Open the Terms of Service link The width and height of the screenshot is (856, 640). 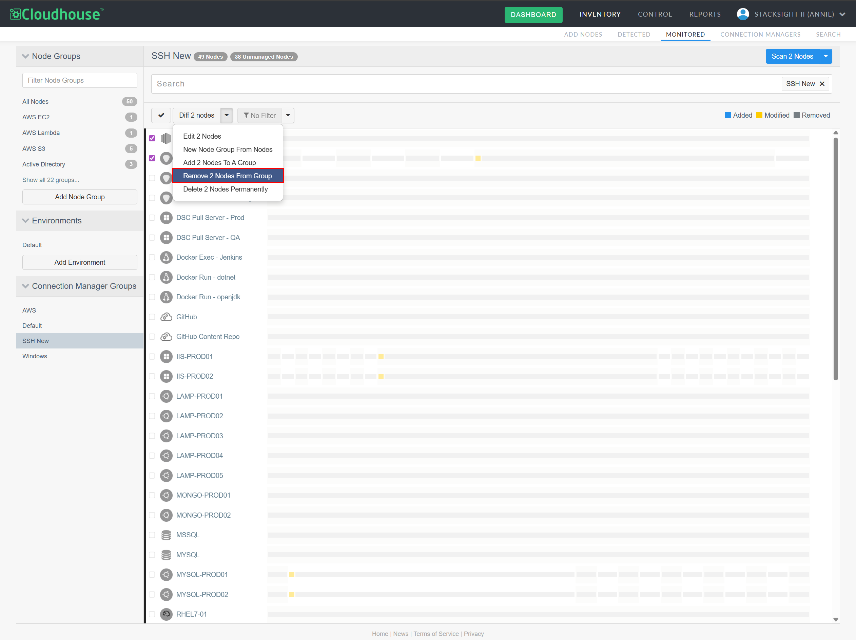(x=436, y=634)
